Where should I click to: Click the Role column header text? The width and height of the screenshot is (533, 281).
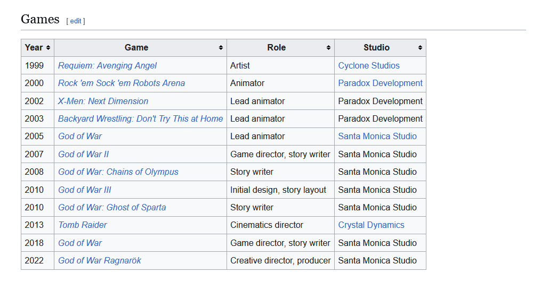(x=276, y=47)
